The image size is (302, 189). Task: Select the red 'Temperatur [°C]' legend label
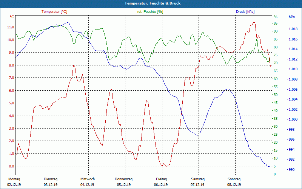point(54,12)
